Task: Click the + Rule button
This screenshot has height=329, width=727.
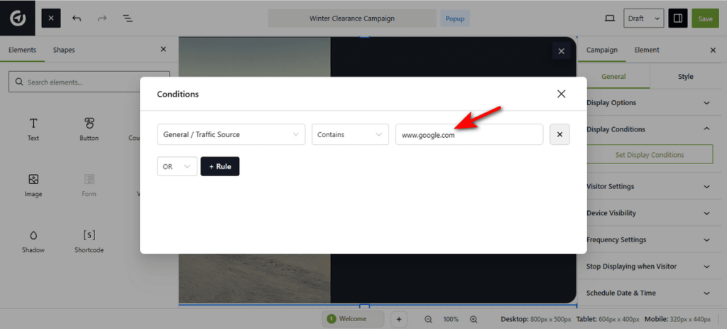Action: click(220, 166)
